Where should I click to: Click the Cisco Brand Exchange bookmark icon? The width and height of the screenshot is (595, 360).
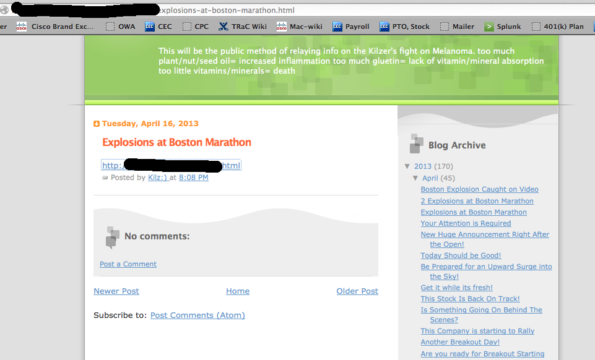(x=22, y=27)
